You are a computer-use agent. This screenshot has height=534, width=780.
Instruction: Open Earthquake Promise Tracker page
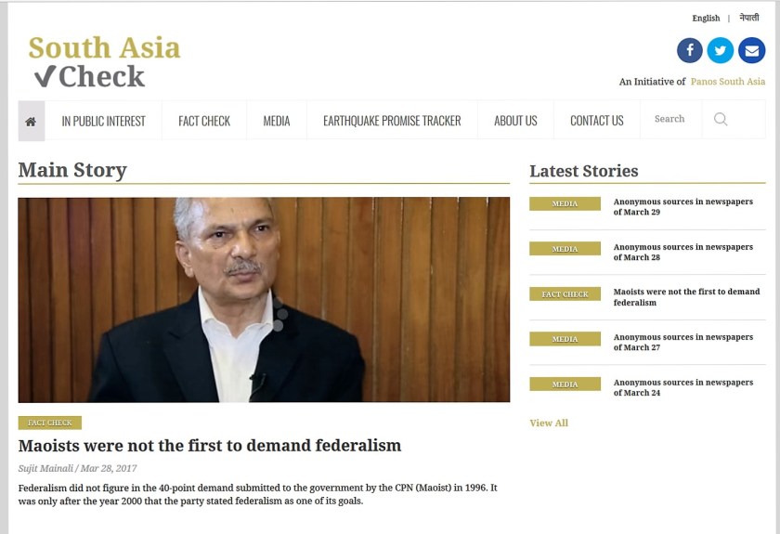pos(392,121)
